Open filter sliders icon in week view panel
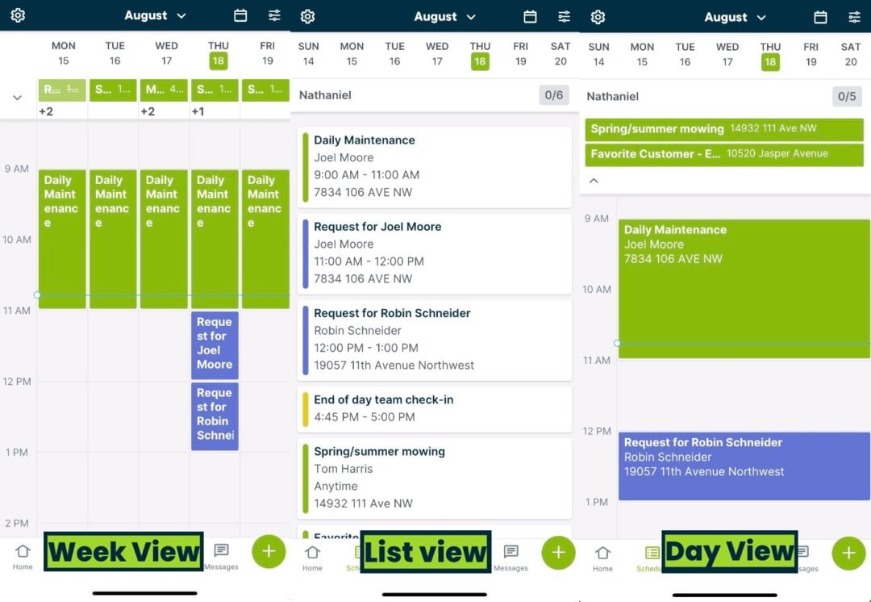This screenshot has width=871, height=602. point(274,15)
